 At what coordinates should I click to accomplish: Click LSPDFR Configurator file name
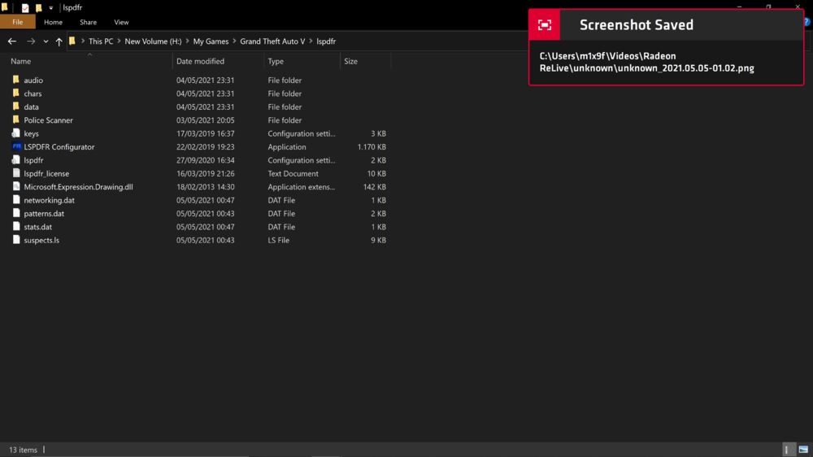click(x=59, y=147)
